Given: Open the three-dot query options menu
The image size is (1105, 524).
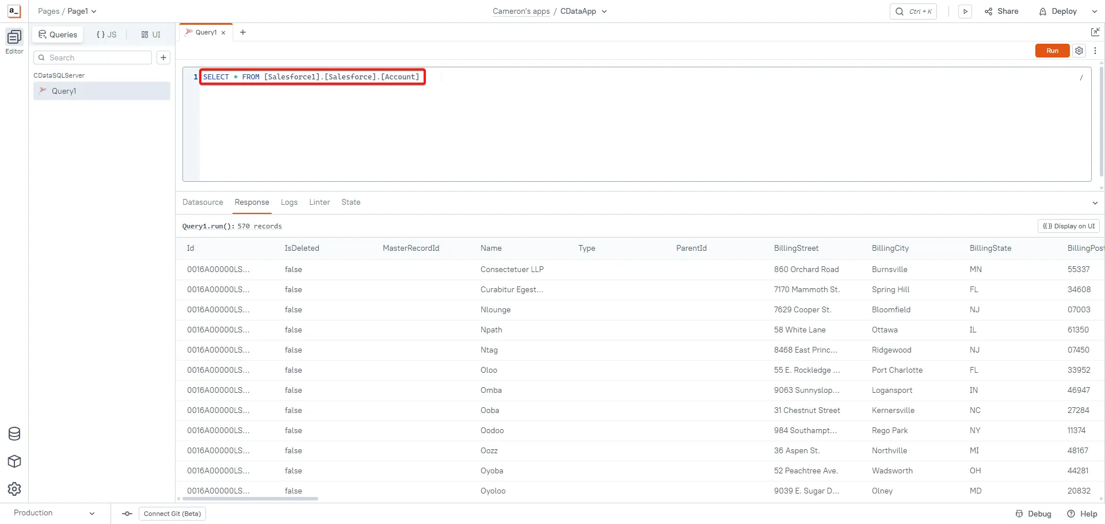Looking at the screenshot, I should pyautogui.click(x=1095, y=51).
